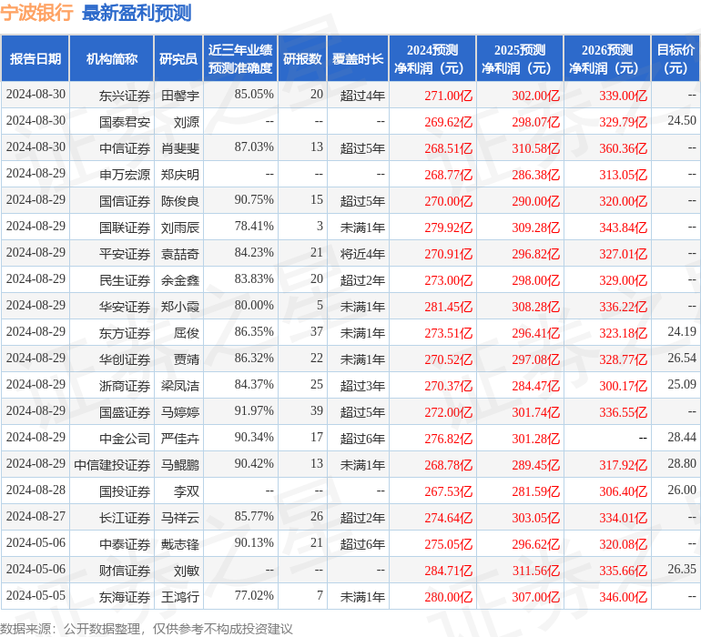Click analyst name 马婷婷

(180, 411)
